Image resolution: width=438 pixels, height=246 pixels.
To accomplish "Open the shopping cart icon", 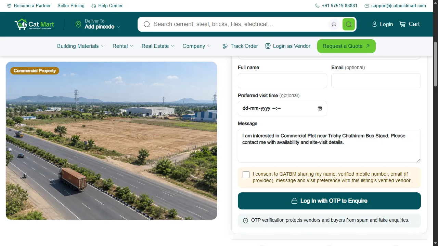I will click(x=402, y=24).
